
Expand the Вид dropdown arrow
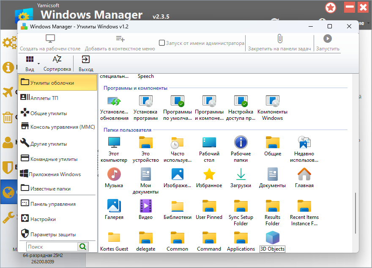point(38,64)
